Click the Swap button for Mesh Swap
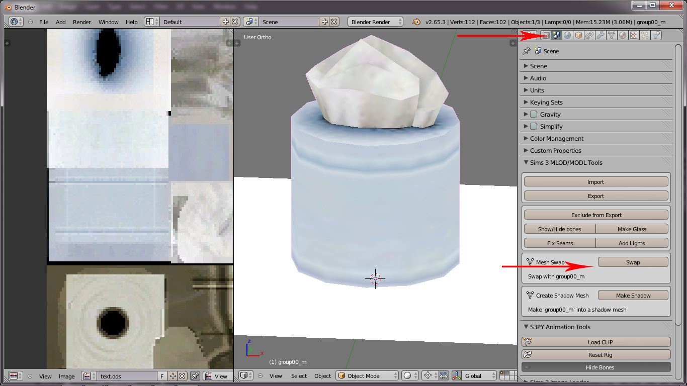The height and width of the screenshot is (386, 687). click(633, 262)
